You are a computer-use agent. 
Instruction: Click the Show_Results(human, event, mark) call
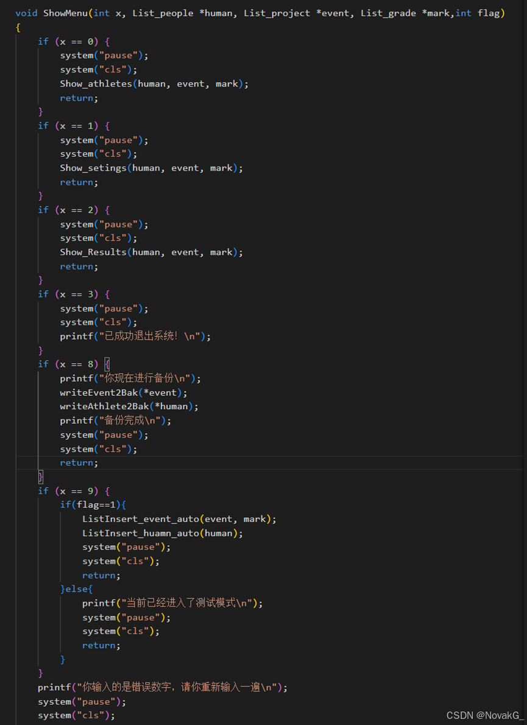click(152, 252)
